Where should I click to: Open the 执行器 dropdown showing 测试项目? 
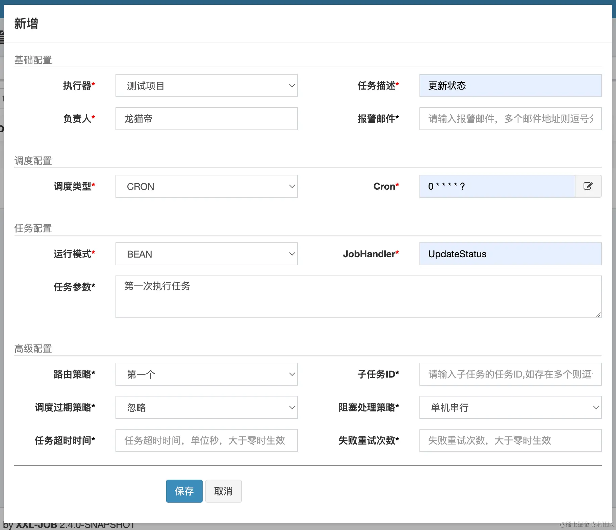point(207,86)
